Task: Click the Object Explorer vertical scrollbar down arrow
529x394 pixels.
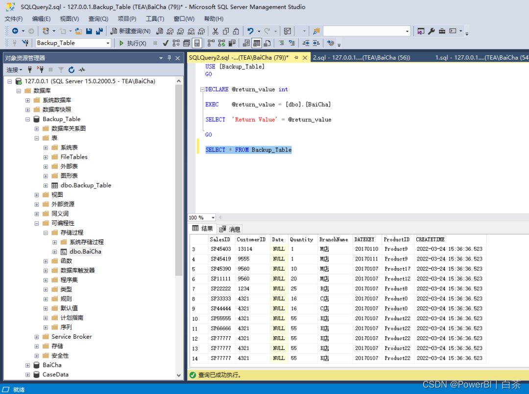Action: coord(178,375)
